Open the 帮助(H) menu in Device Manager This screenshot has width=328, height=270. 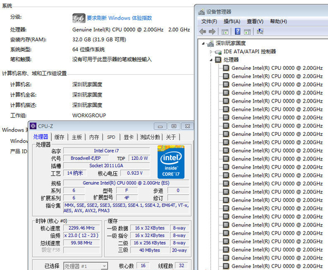(278, 21)
